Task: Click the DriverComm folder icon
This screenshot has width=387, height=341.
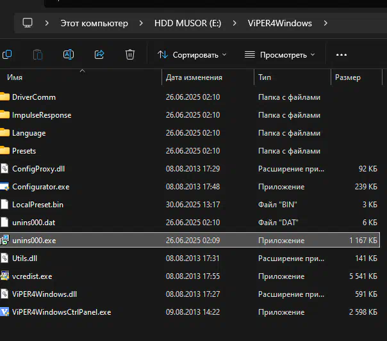Action: [x=4, y=97]
